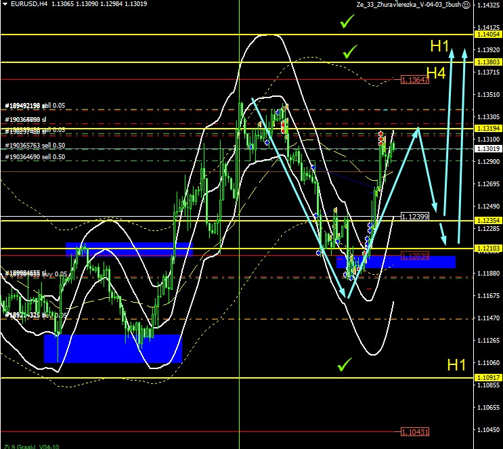Click the green checkmark above the 1.10917 line
Screen dimensions: 503x449
[345, 366]
